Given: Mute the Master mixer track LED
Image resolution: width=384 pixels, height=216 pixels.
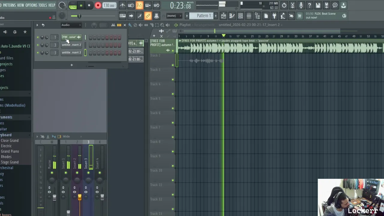Looking at the screenshot, I should click(52, 173).
